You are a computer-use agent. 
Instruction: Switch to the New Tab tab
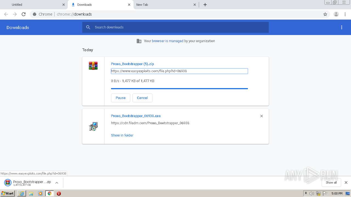tap(166, 5)
